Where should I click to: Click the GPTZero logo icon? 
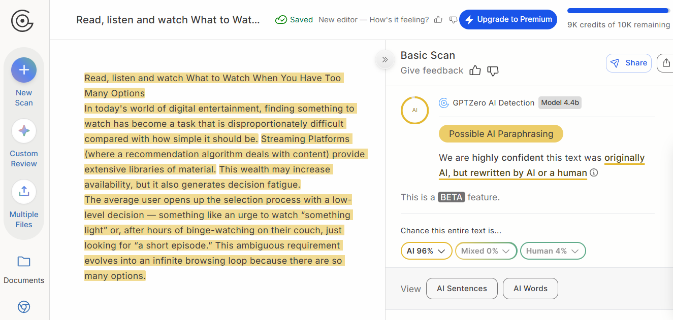22,21
